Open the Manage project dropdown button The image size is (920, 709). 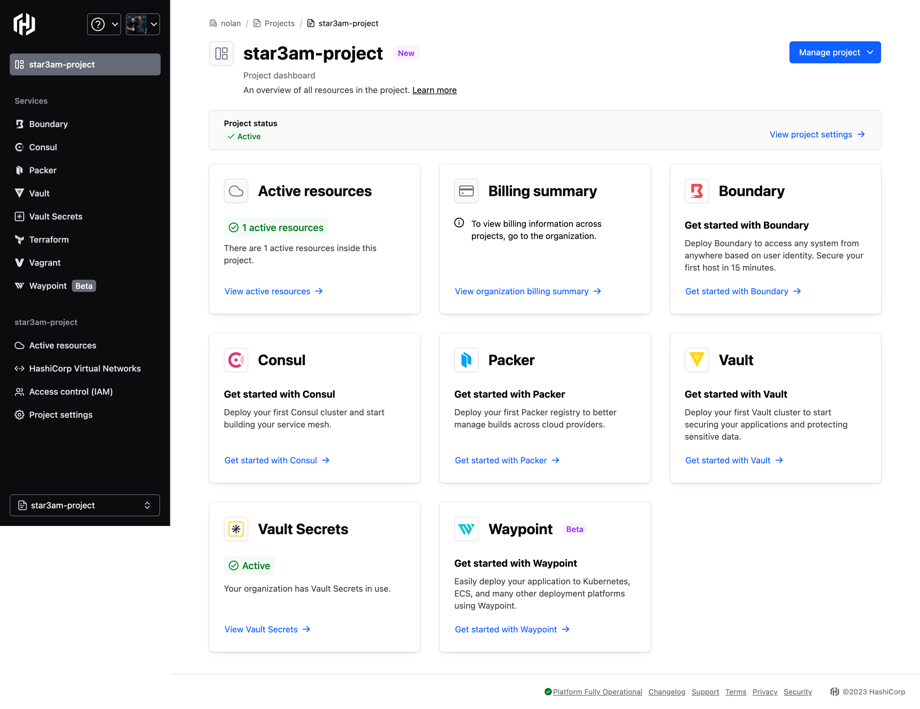point(835,52)
